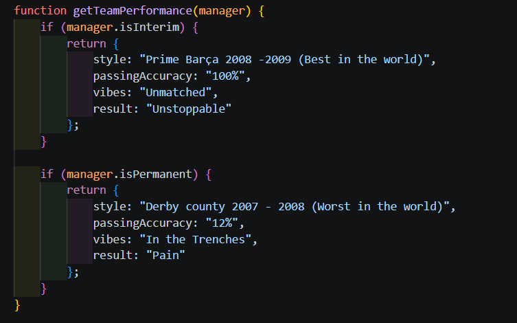
Task: Click the 'vibes' key before "Unmatched"
Action: 109,92
